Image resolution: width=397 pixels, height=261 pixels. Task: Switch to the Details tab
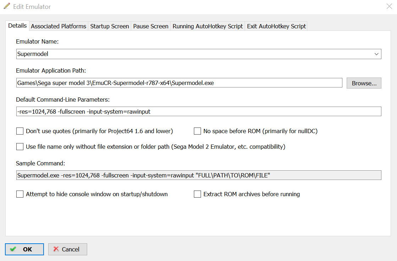17,26
